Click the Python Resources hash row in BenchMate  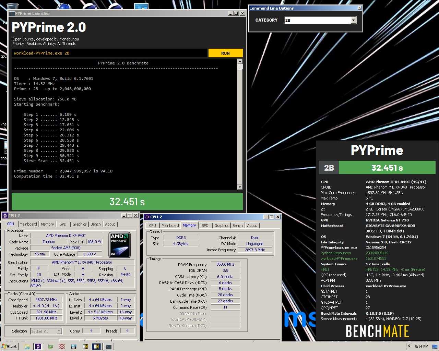[x=355, y=253]
